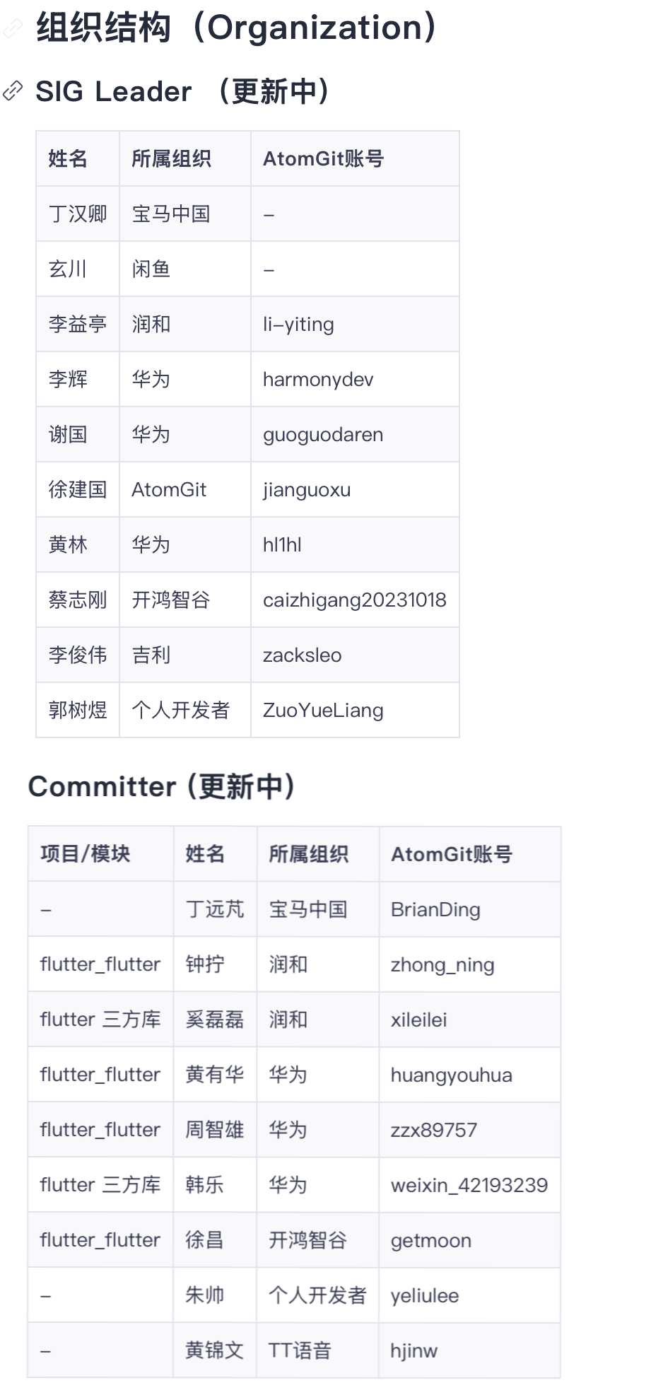Click the faint anchor icon beside 组织结构 heading
The image size is (651, 1395).
[x=13, y=29]
